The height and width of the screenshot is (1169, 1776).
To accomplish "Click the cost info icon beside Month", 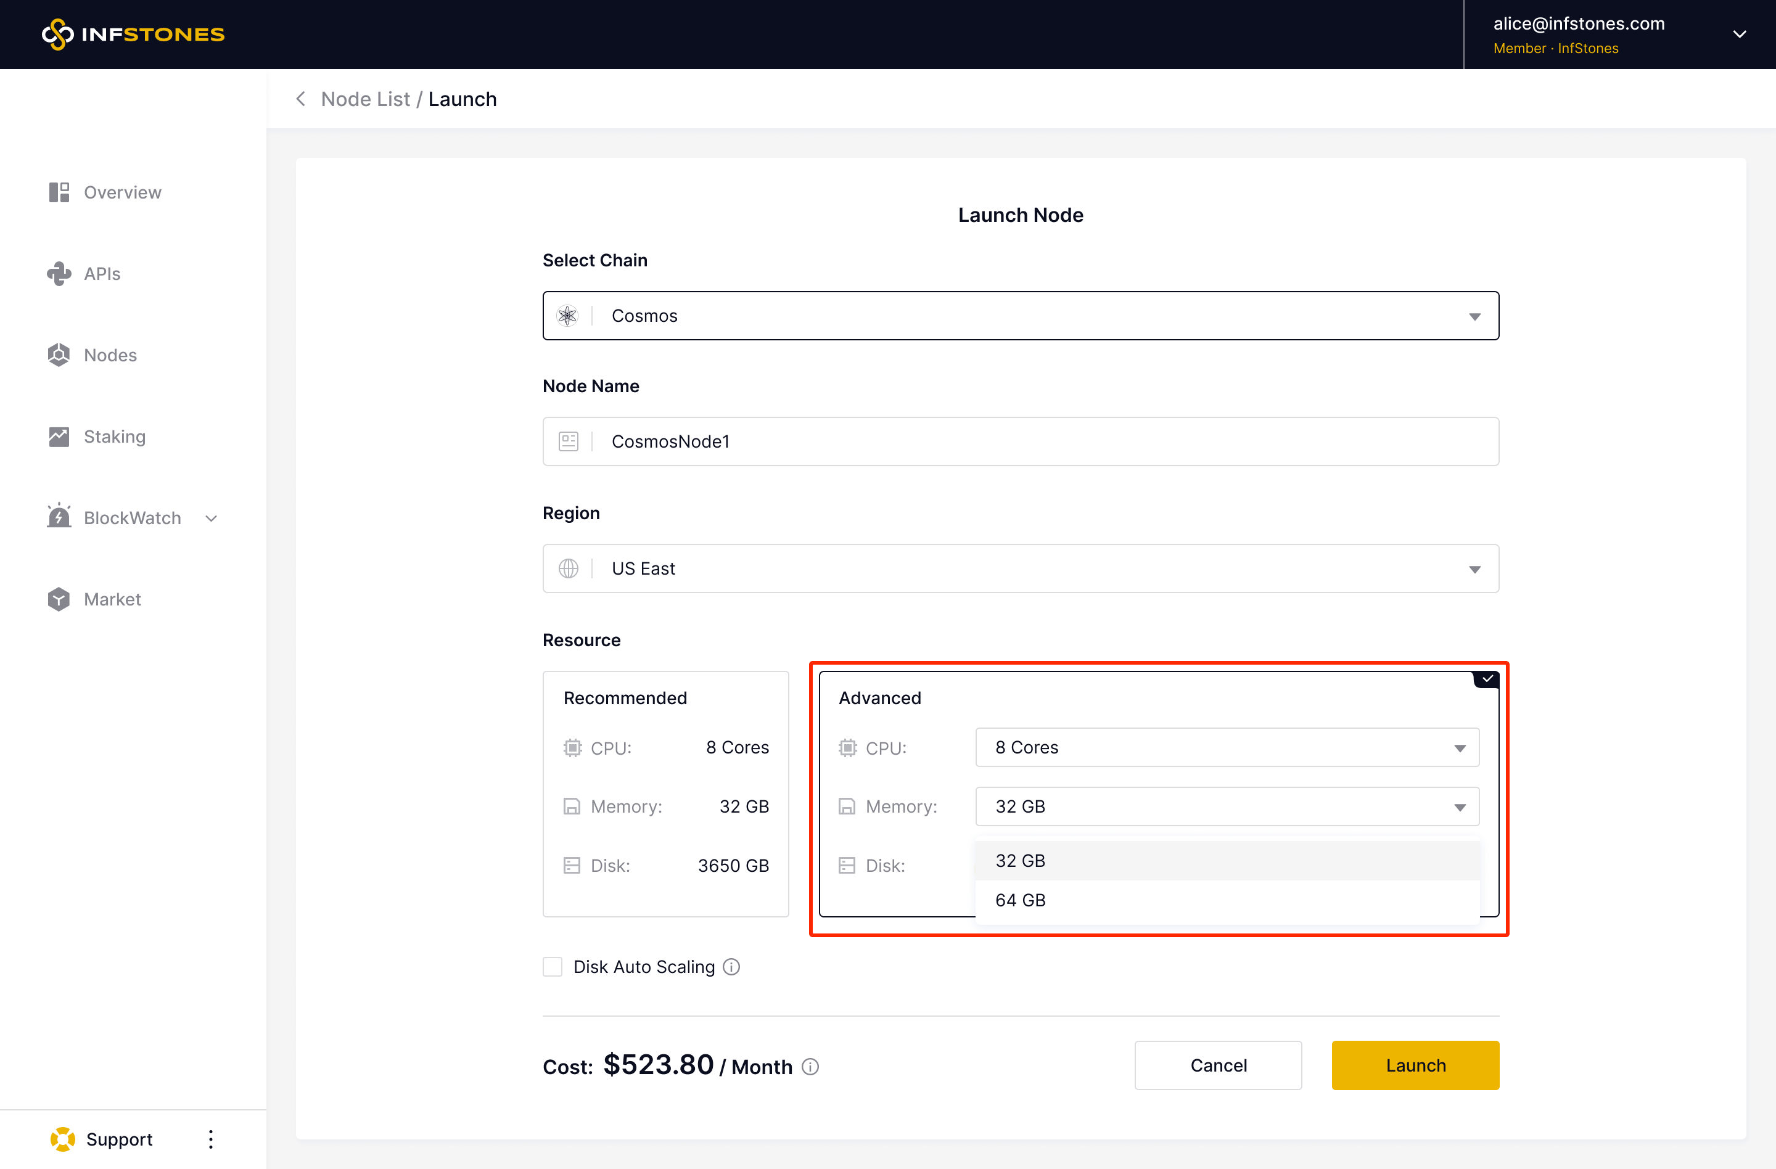I will coord(810,1067).
